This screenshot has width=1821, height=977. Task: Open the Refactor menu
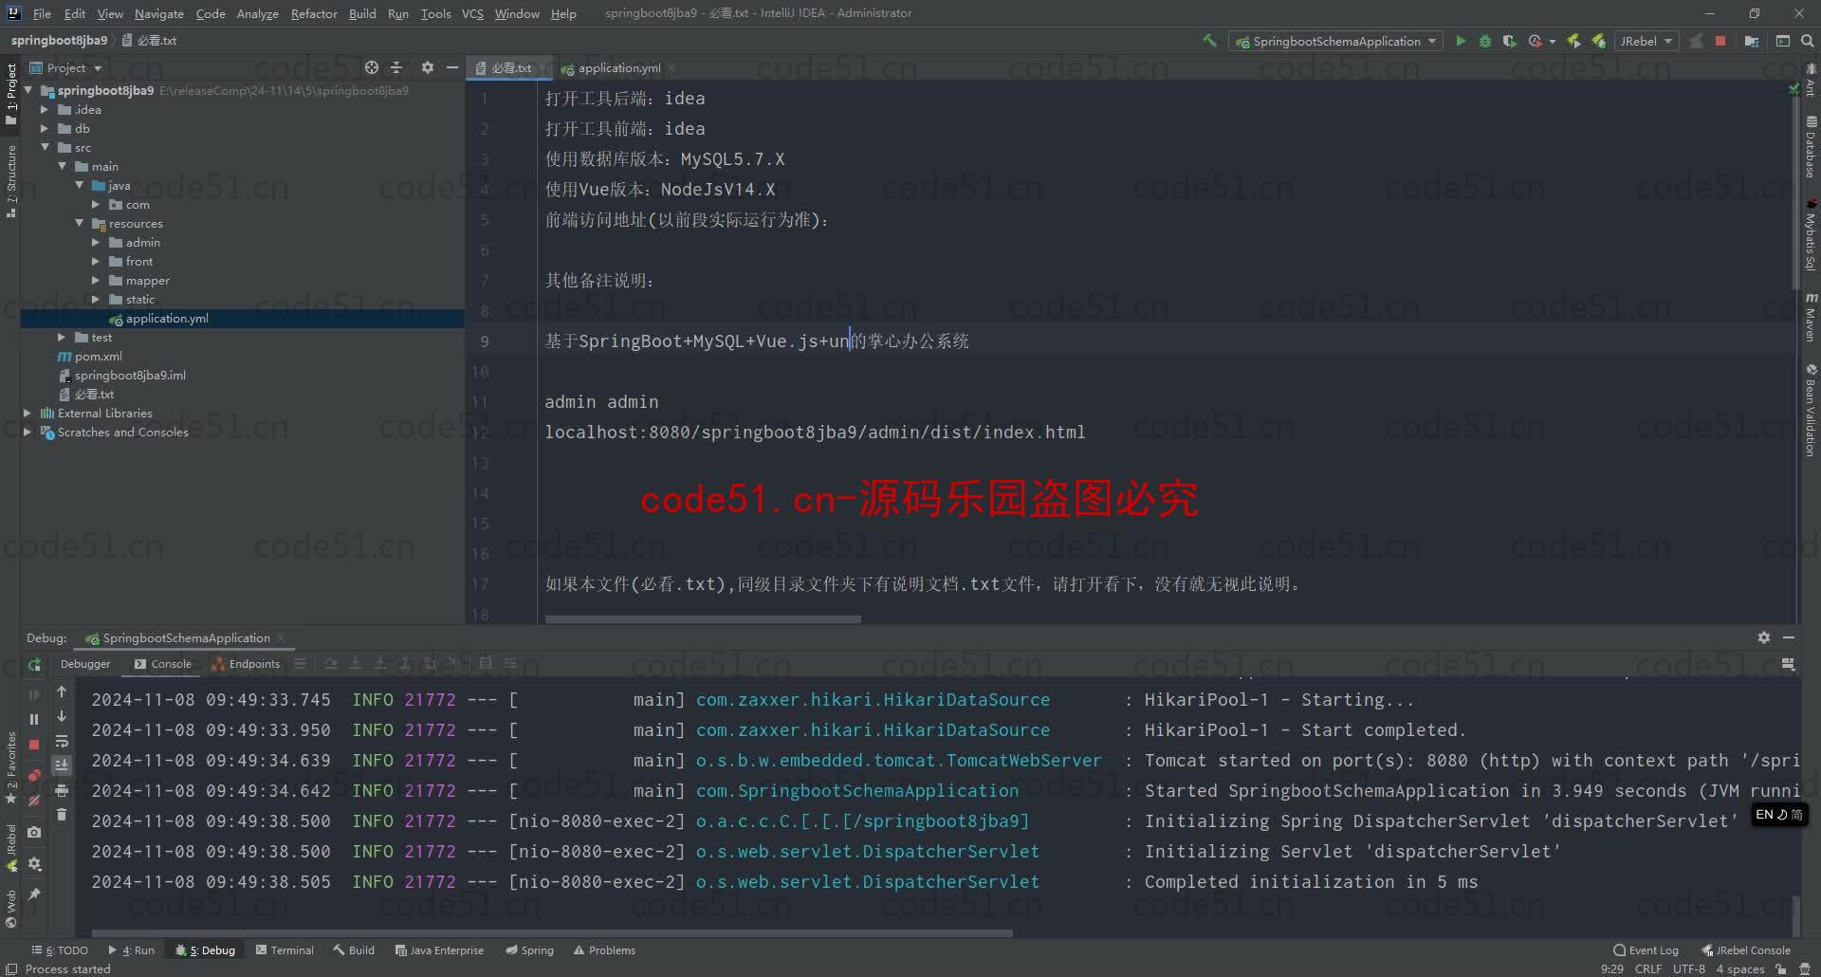coord(314,13)
